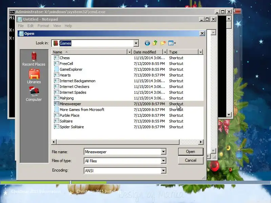Open the File menu in Notepad

(x=21, y=26)
